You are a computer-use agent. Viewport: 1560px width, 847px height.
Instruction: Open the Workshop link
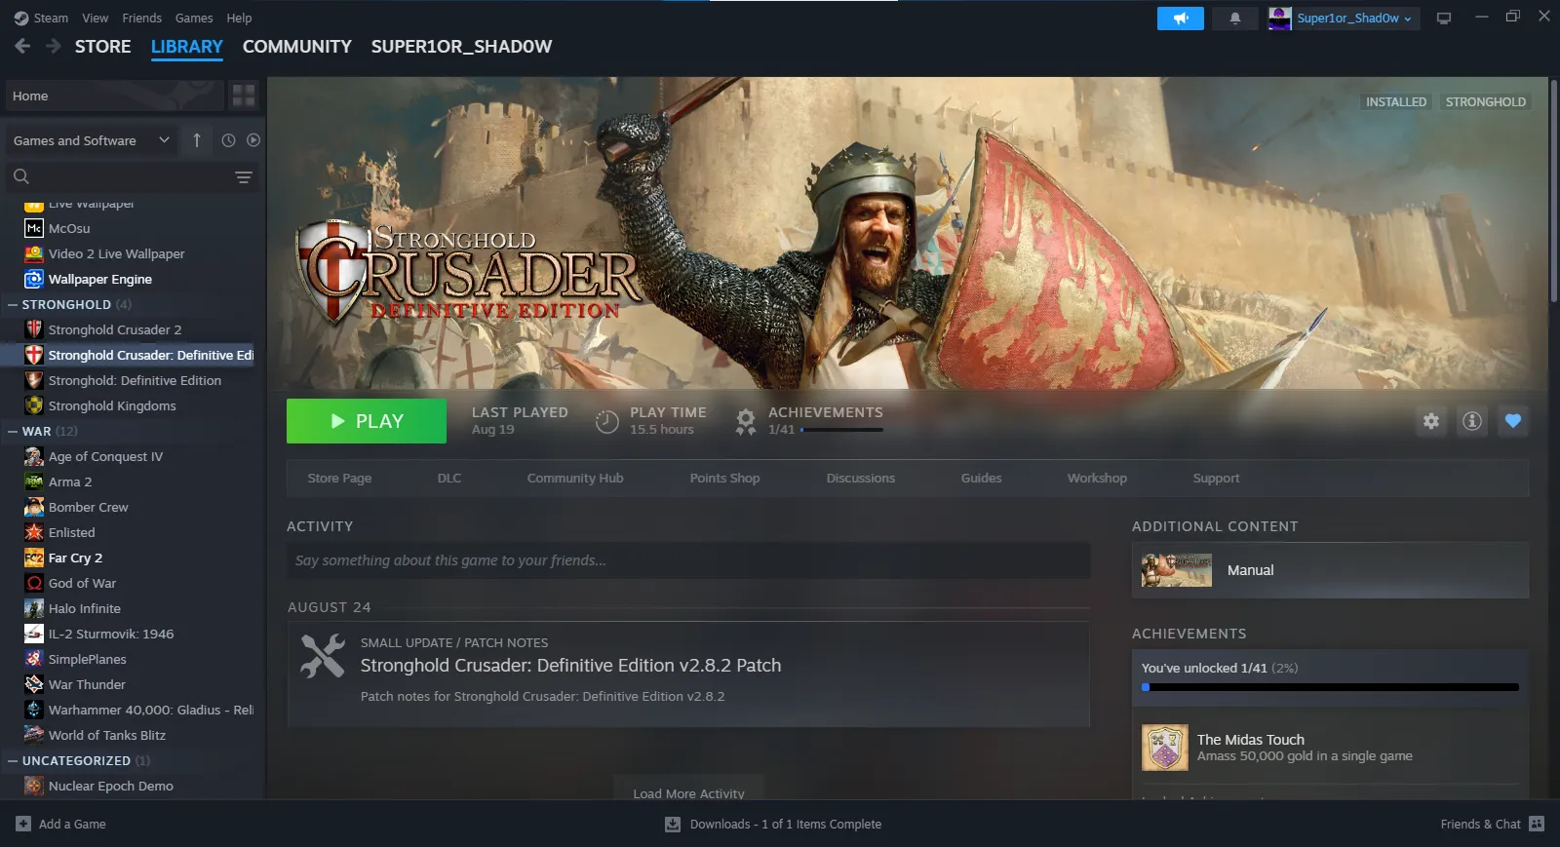point(1097,479)
